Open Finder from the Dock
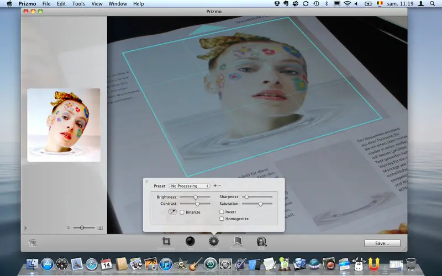This screenshot has height=276, width=442. coord(33,264)
